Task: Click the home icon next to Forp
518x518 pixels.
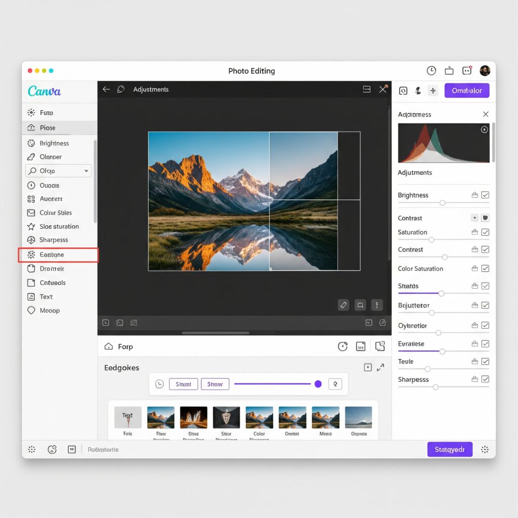Action: [x=109, y=346]
